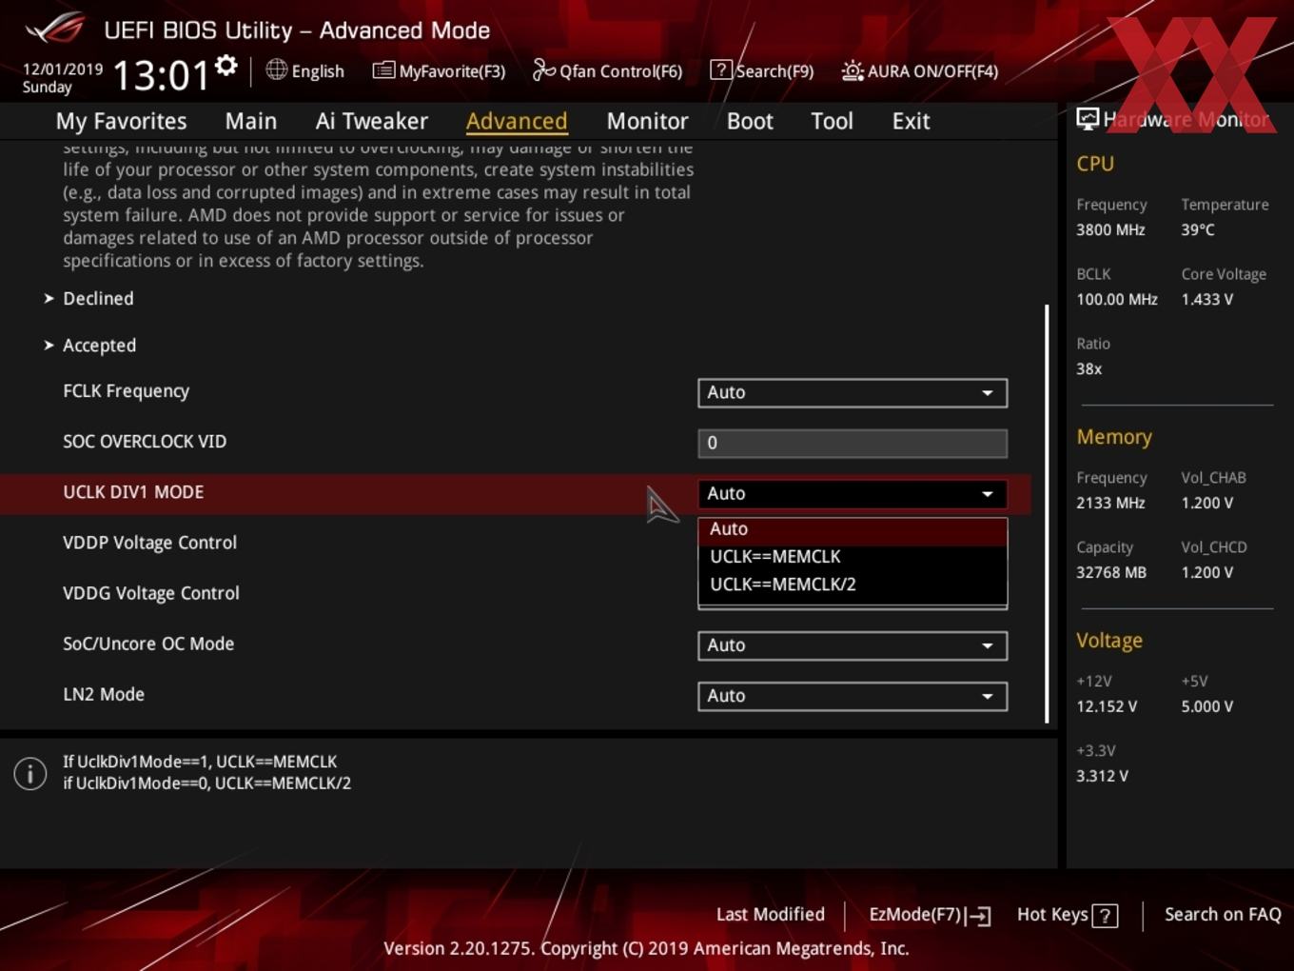
Task: Click the 12/01/2019 date text
Action: tap(63, 69)
